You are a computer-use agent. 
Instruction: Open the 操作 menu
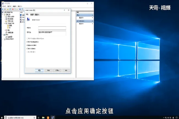[9, 6]
